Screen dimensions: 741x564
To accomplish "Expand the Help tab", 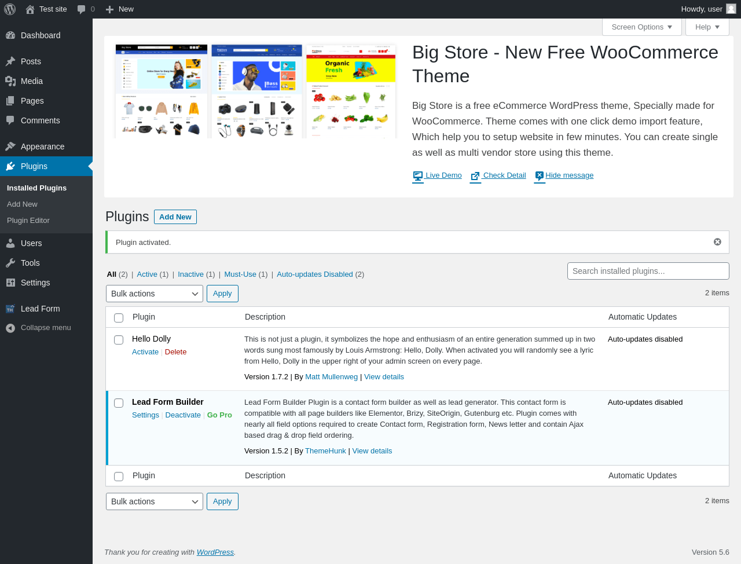I will pos(707,27).
